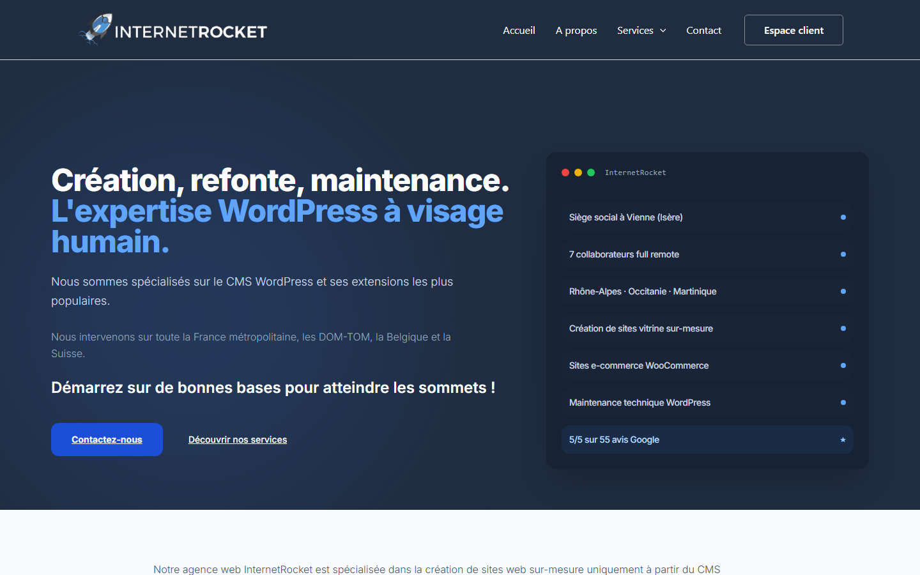920x575 pixels.
Task: Click the paragraph about CMS WordPress extensions
Action: (x=252, y=291)
